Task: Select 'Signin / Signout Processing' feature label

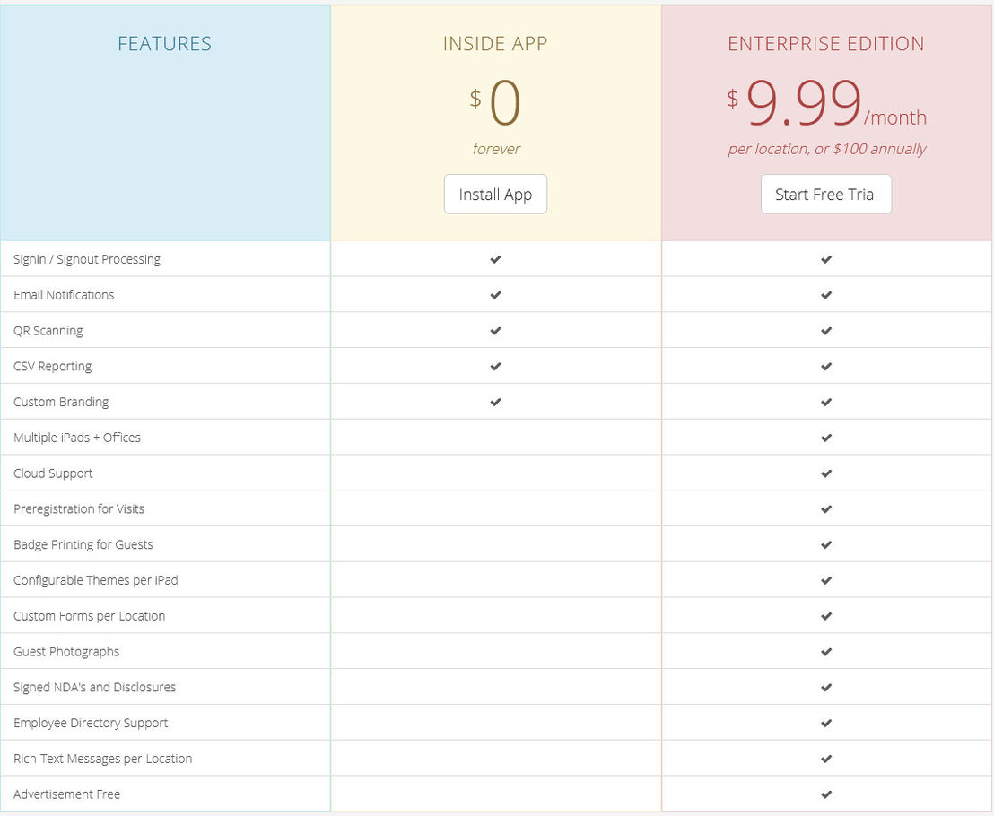Action: [x=87, y=259]
